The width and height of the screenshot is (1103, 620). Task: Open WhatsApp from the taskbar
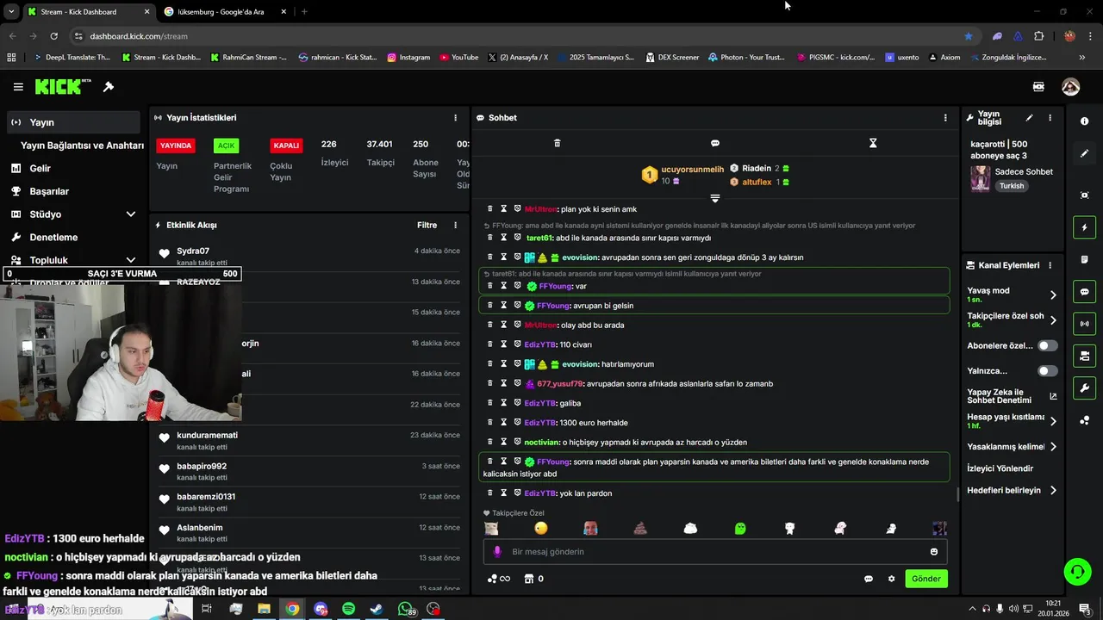[x=406, y=609]
